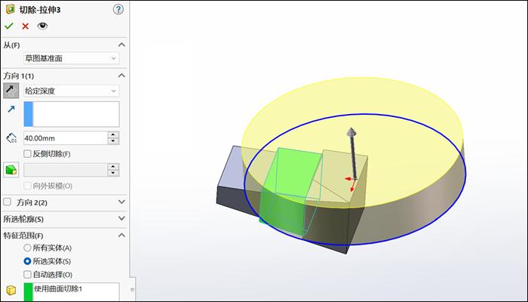Collapse the 方向 1(1) section
Screen dimensions: 528x302
(121, 75)
